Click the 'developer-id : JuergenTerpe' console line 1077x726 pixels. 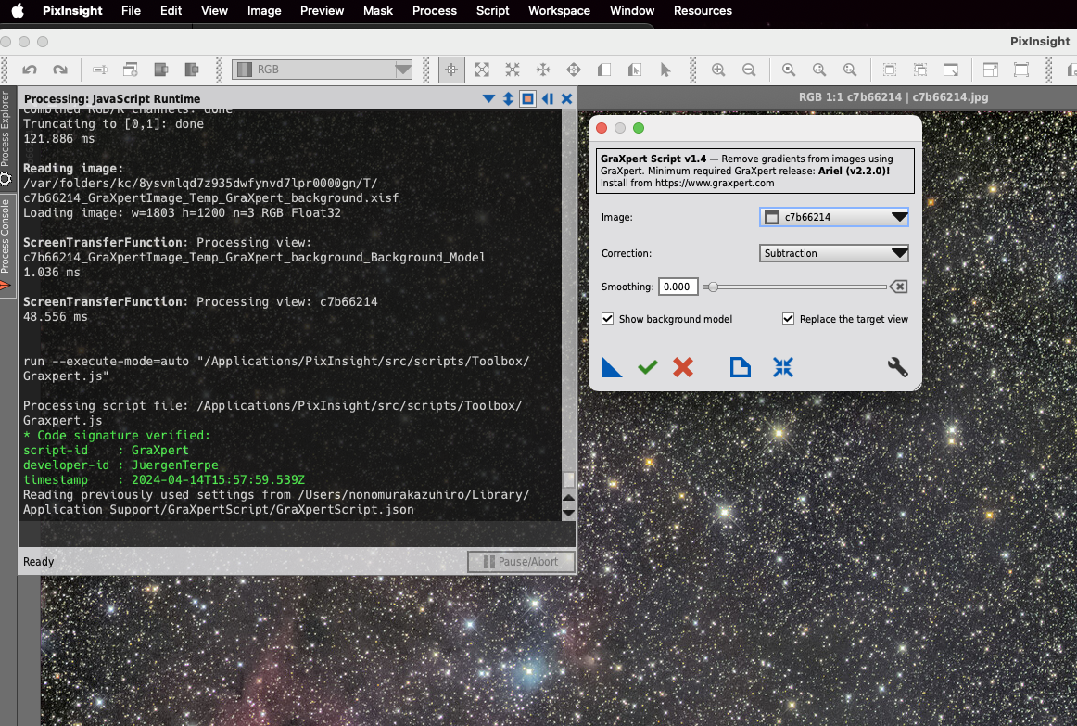[x=120, y=465]
